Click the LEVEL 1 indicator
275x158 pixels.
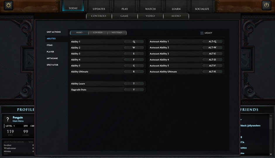(10, 126)
